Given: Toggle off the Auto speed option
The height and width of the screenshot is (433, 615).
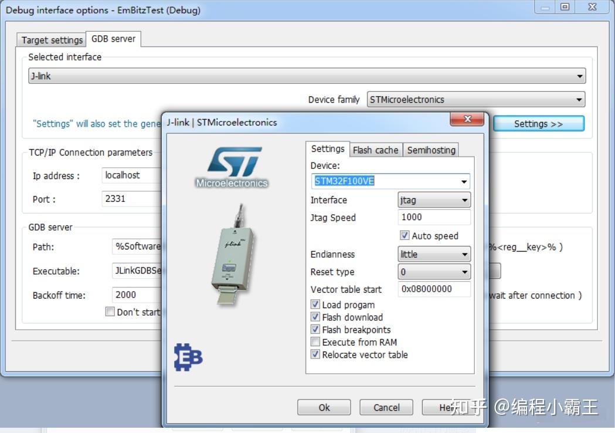Looking at the screenshot, I should (x=404, y=235).
